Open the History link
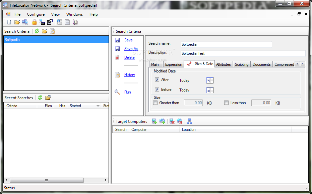 pyautogui.click(x=130, y=75)
